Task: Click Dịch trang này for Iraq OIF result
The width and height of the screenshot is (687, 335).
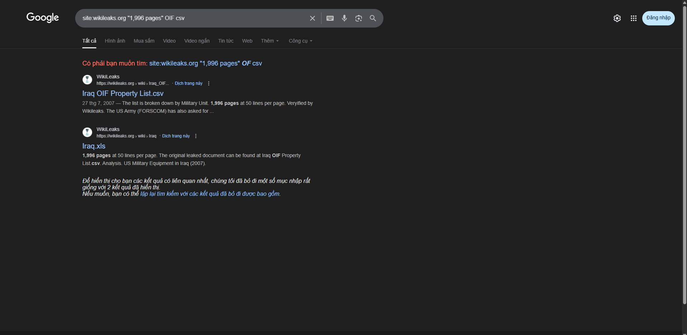Action: point(189,83)
